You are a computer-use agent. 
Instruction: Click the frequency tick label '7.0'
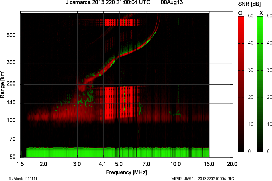coord(146,164)
